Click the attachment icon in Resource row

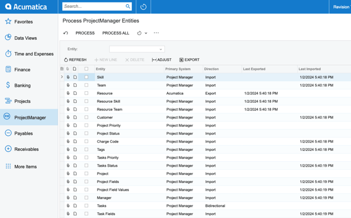pyautogui.click(x=68, y=93)
